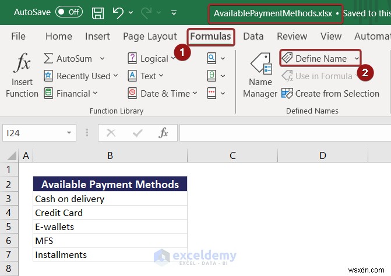Select row 8 header
This screenshot has height=276, width=391.
click(x=9, y=268)
